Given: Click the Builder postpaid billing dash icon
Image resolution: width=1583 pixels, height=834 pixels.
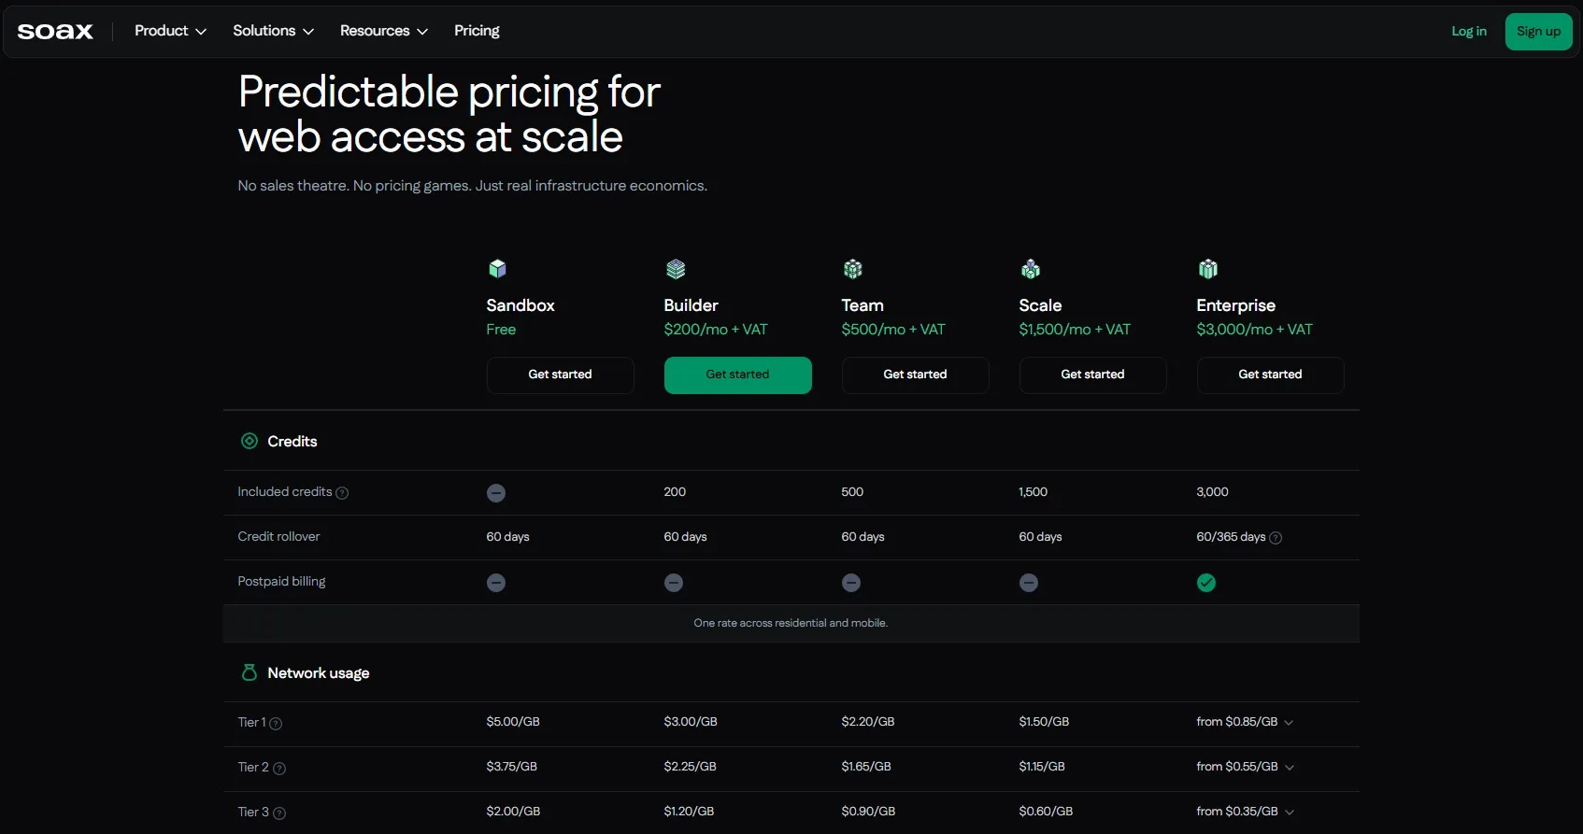Looking at the screenshot, I should click(x=674, y=583).
